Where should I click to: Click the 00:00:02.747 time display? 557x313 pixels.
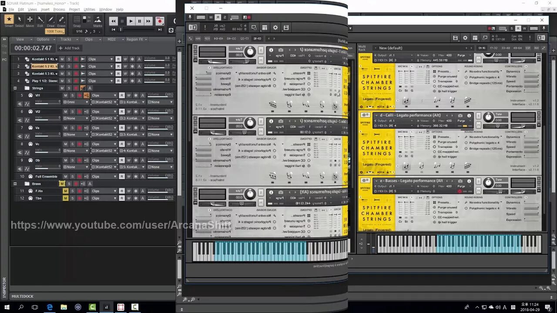click(33, 48)
